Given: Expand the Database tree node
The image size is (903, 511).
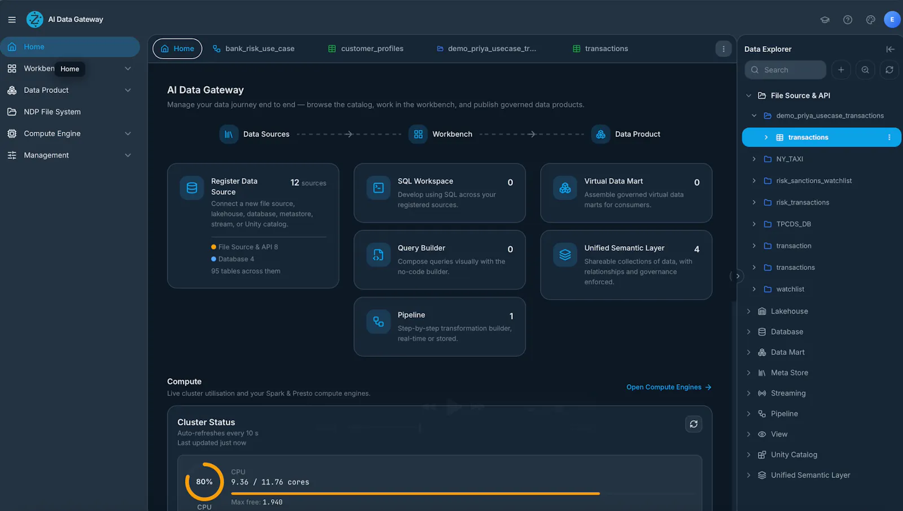Looking at the screenshot, I should pos(749,332).
